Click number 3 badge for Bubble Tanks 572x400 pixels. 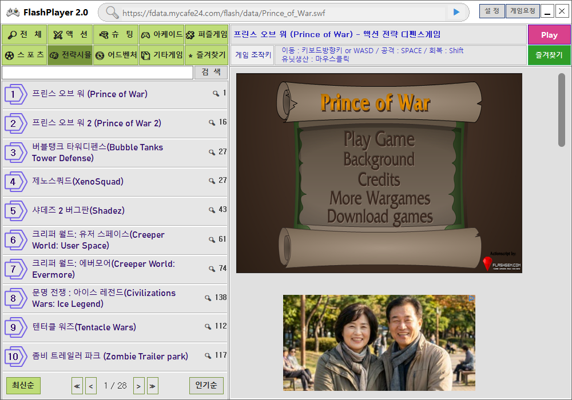(x=15, y=153)
